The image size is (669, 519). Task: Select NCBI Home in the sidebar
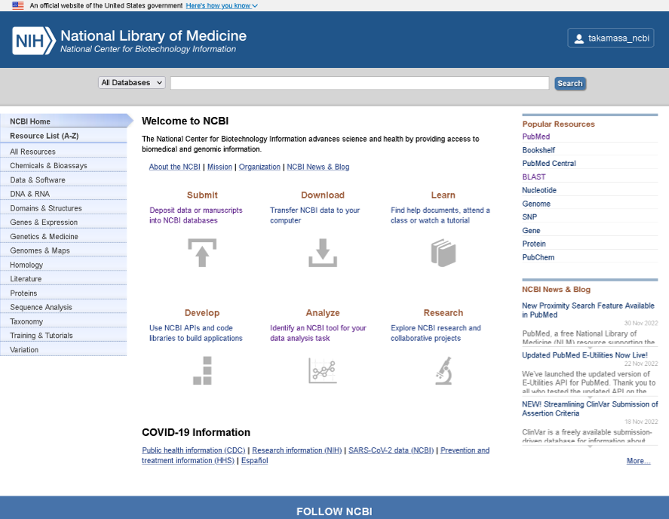pyautogui.click(x=64, y=121)
